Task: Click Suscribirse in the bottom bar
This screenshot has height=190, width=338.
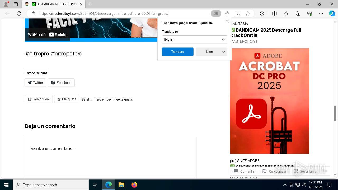Action: (x=305, y=171)
